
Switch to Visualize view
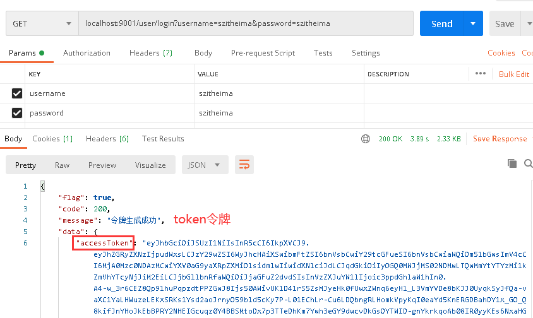(150, 165)
